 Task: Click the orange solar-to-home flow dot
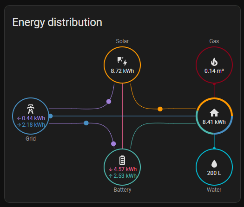[160, 109]
